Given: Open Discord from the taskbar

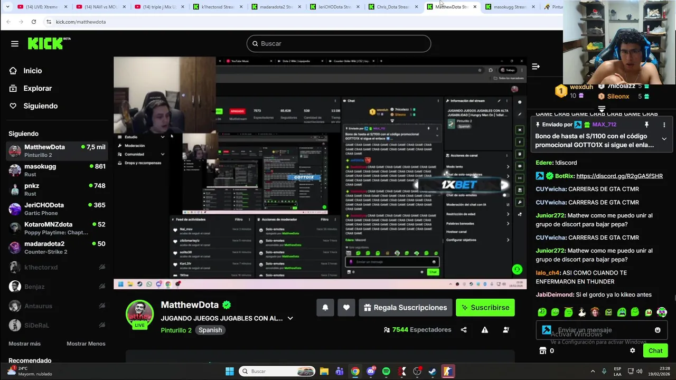Looking at the screenshot, I should 371,372.
